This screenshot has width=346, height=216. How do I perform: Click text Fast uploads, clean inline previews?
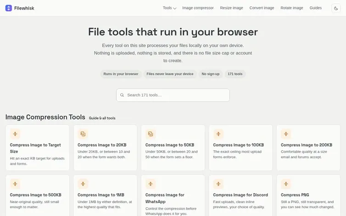click(x=239, y=205)
